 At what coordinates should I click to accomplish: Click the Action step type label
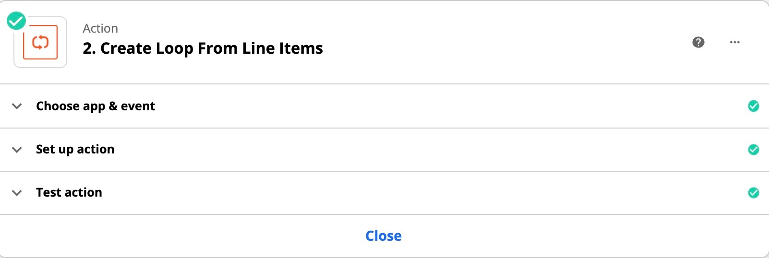click(100, 28)
